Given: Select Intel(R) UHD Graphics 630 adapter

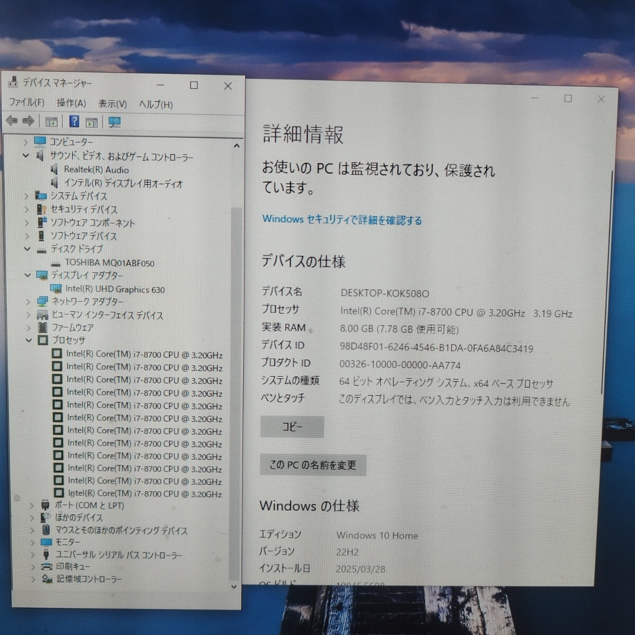Looking at the screenshot, I should point(115,289).
